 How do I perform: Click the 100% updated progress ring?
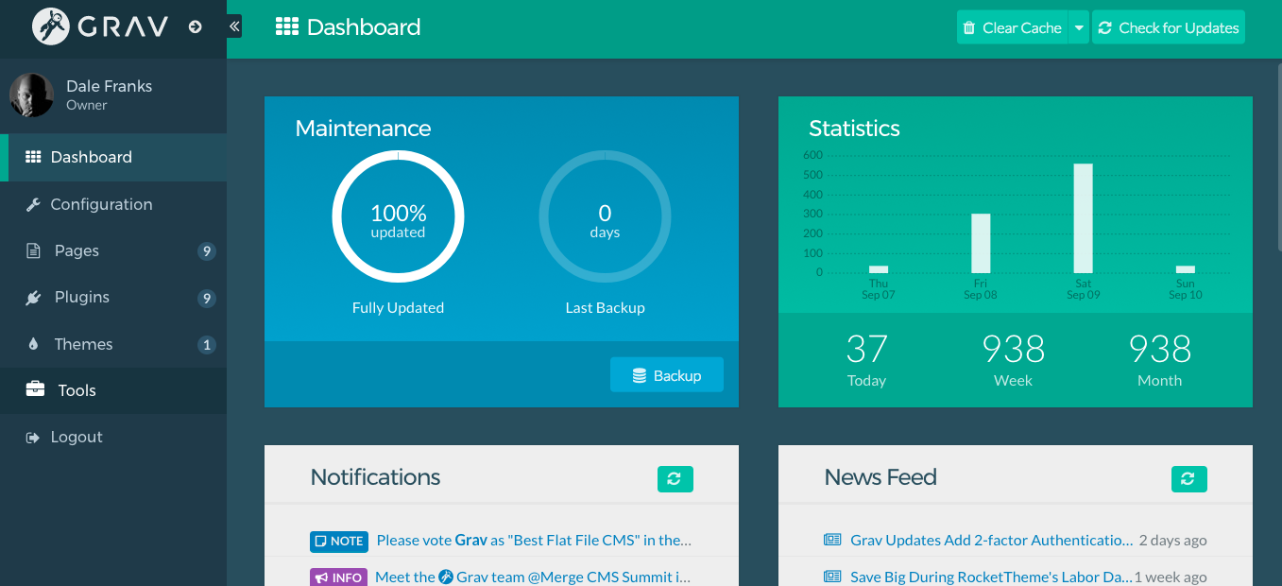[398, 217]
